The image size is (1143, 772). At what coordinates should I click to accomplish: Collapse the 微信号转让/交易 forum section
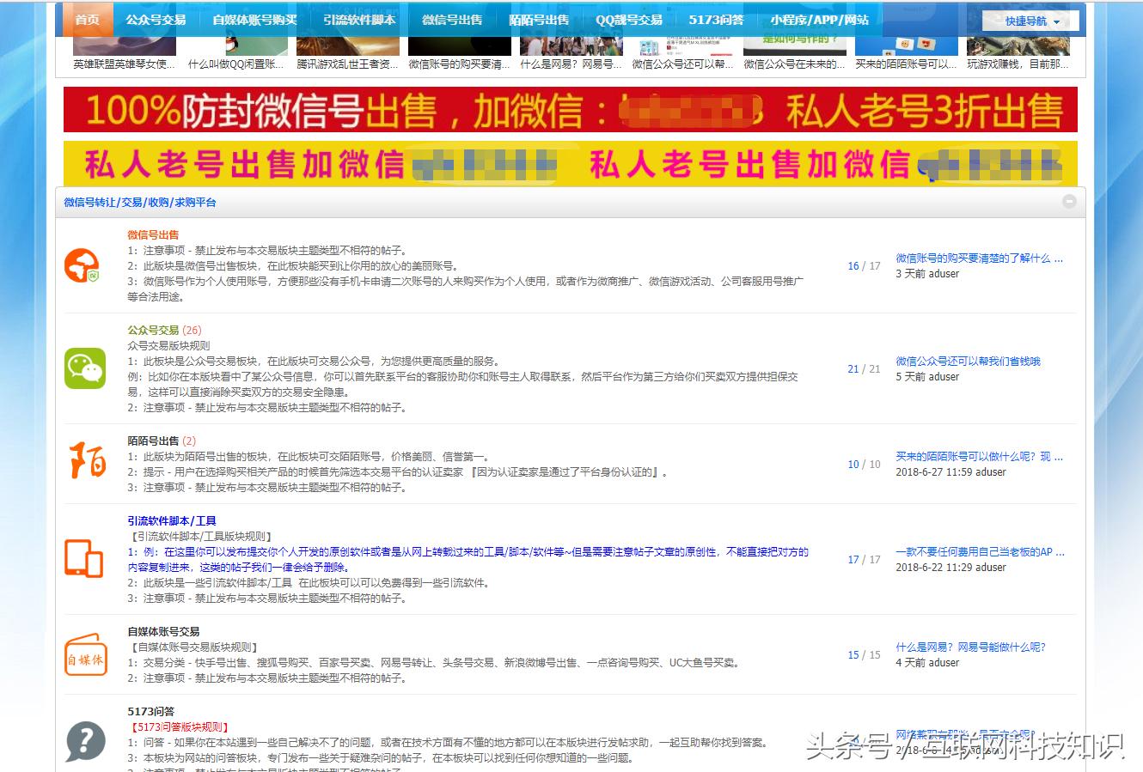click(x=1069, y=201)
